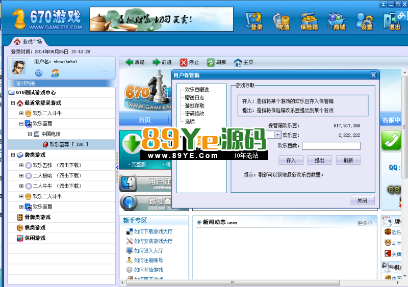Click the 刷新 refresh toolbar button
Viewport: 408px width, 287px height.
click(x=216, y=62)
